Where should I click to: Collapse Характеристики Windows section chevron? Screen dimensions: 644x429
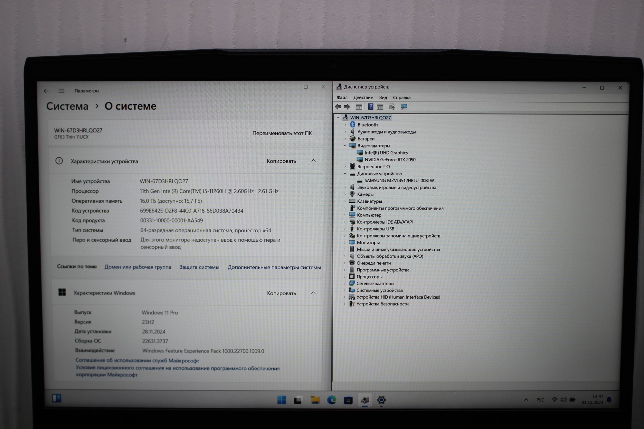click(x=313, y=293)
